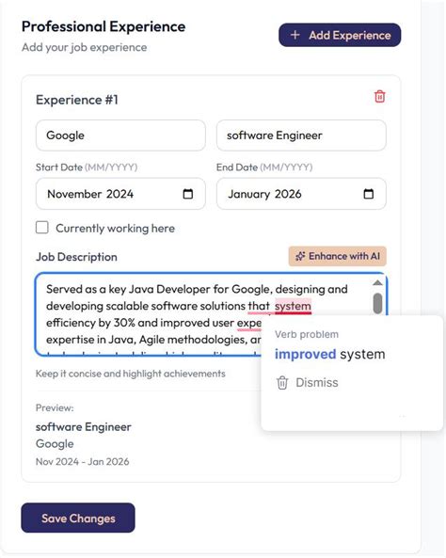Click the Save Changes button
Viewport: 446px width, 558px height.
point(78,518)
